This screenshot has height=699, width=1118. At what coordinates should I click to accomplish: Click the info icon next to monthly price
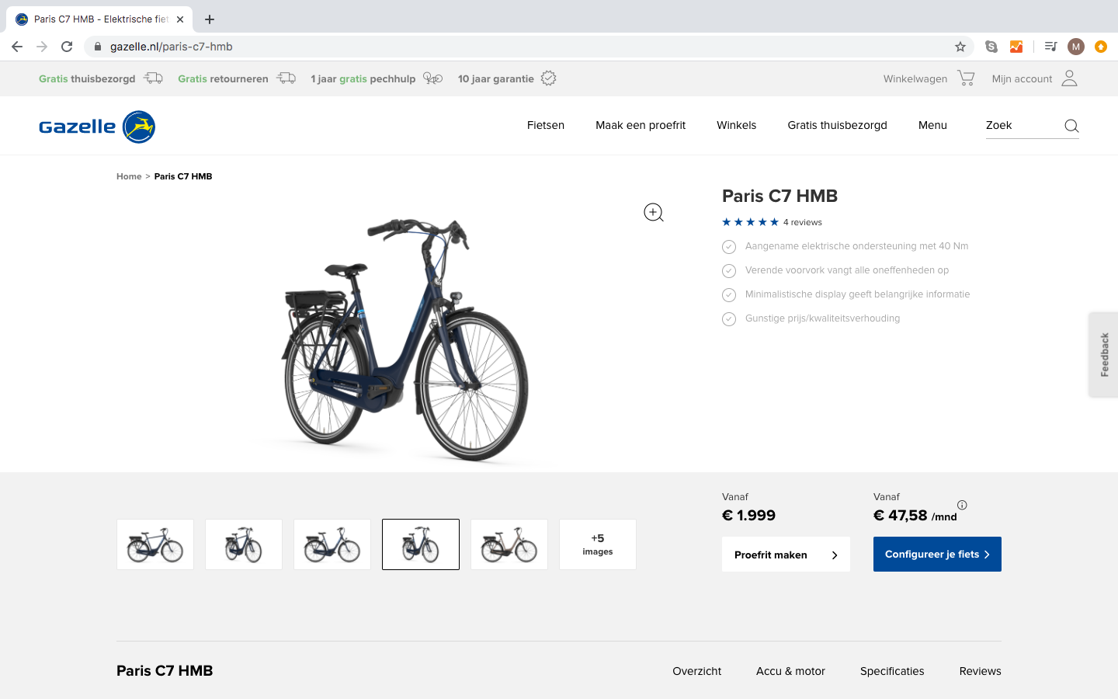pyautogui.click(x=962, y=505)
